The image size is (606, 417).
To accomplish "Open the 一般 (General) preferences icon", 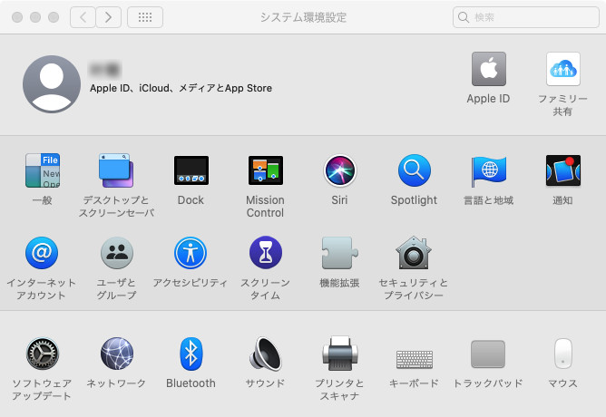I will (43, 170).
